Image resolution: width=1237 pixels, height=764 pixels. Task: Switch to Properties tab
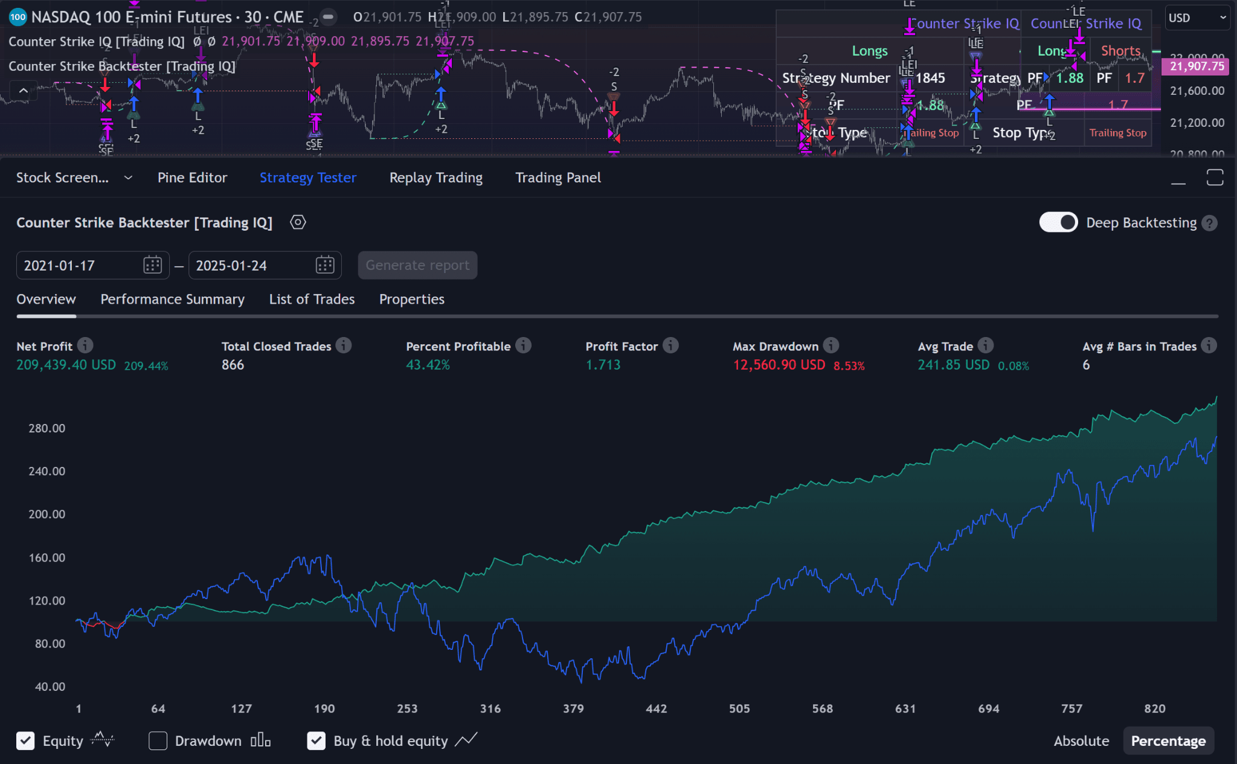[411, 300]
